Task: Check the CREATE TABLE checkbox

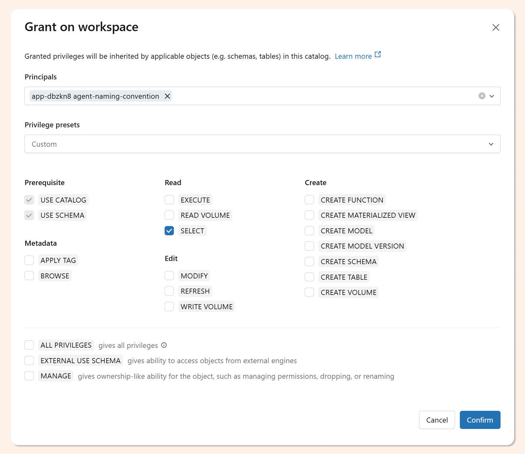Action: pyautogui.click(x=310, y=277)
